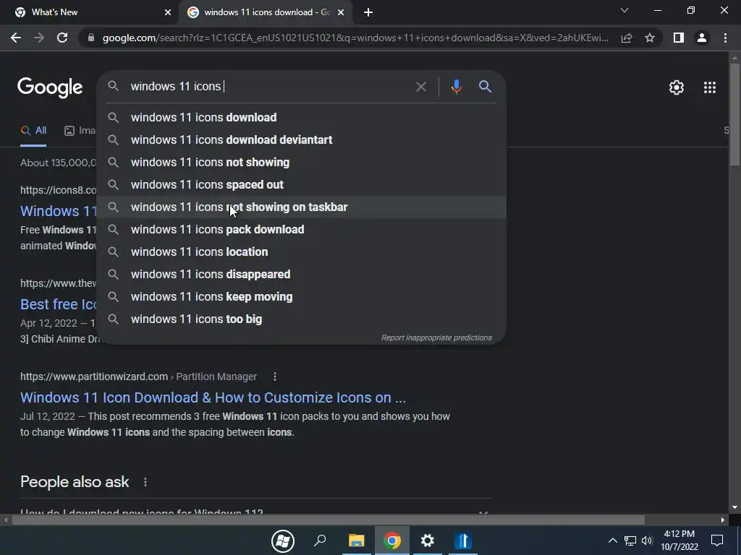Open Chrome three-dot menu

pyautogui.click(x=725, y=38)
